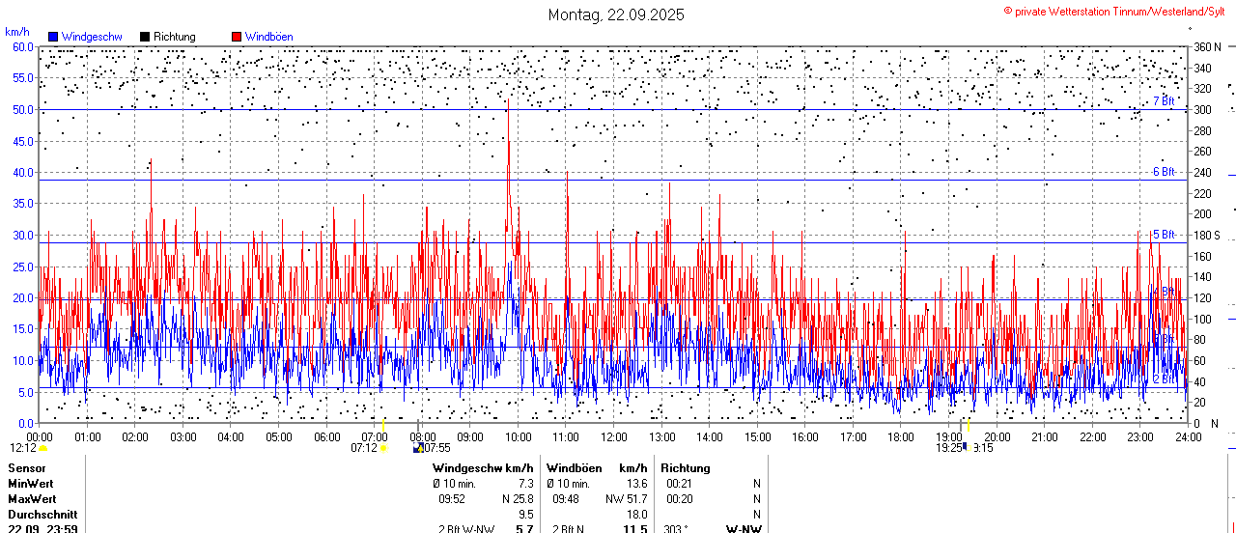Click the date title Montag, 22.09.2025
Screen dimensions: 1236x533
pyautogui.click(x=616, y=14)
